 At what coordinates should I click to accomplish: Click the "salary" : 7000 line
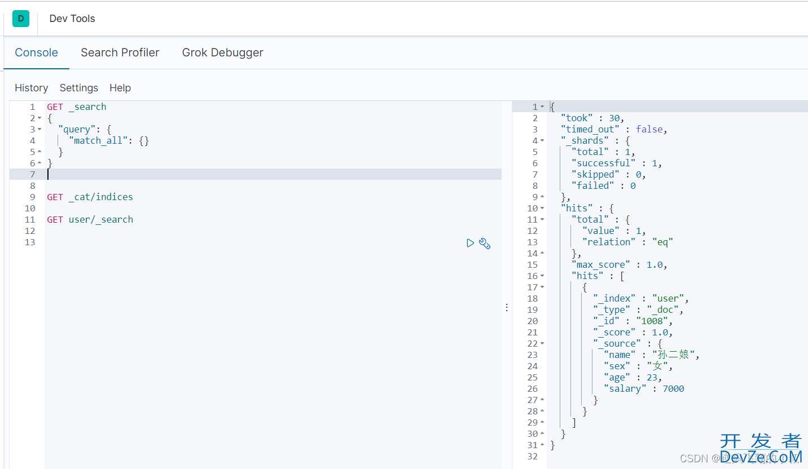(x=644, y=388)
